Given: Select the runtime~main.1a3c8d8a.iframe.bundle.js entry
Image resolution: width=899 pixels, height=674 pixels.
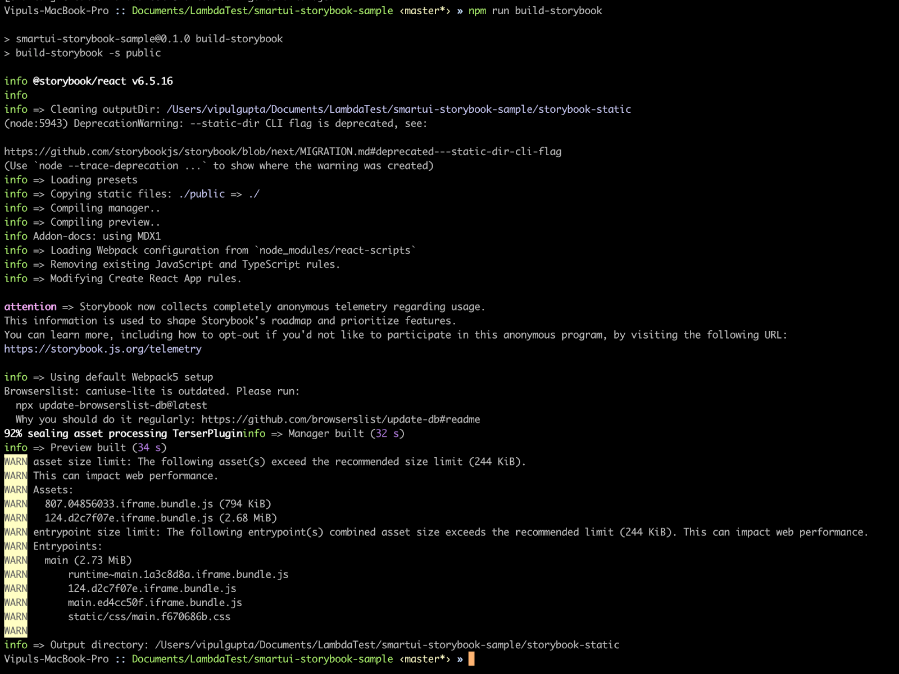Looking at the screenshot, I should 178,574.
